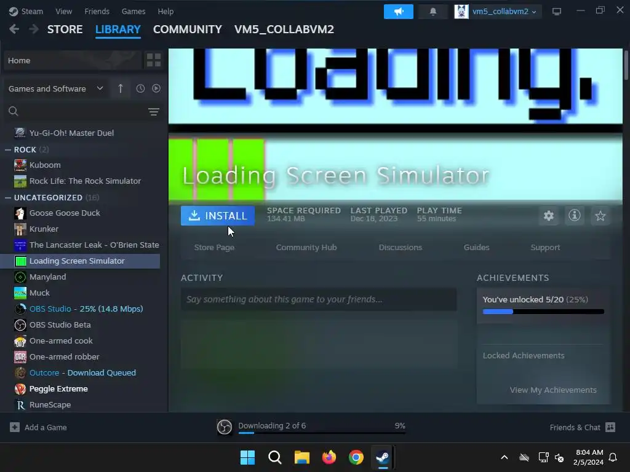The width and height of the screenshot is (630, 472).
Task: Open the advanced filters icon beside search
Action: tap(153, 112)
